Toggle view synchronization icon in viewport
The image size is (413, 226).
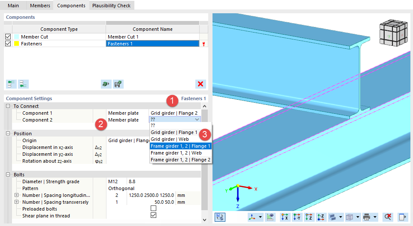point(220,217)
